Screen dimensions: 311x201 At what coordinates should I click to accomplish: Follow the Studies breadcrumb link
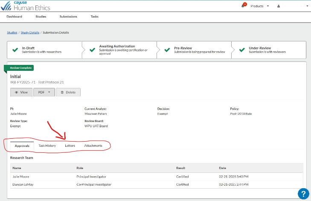pos(12,32)
